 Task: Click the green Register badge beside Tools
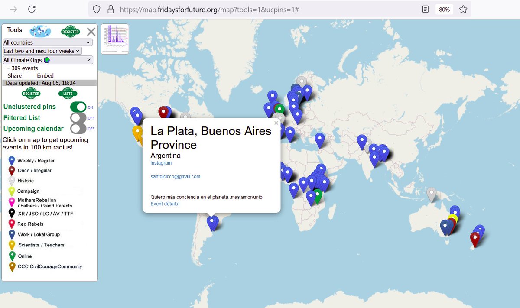(71, 31)
